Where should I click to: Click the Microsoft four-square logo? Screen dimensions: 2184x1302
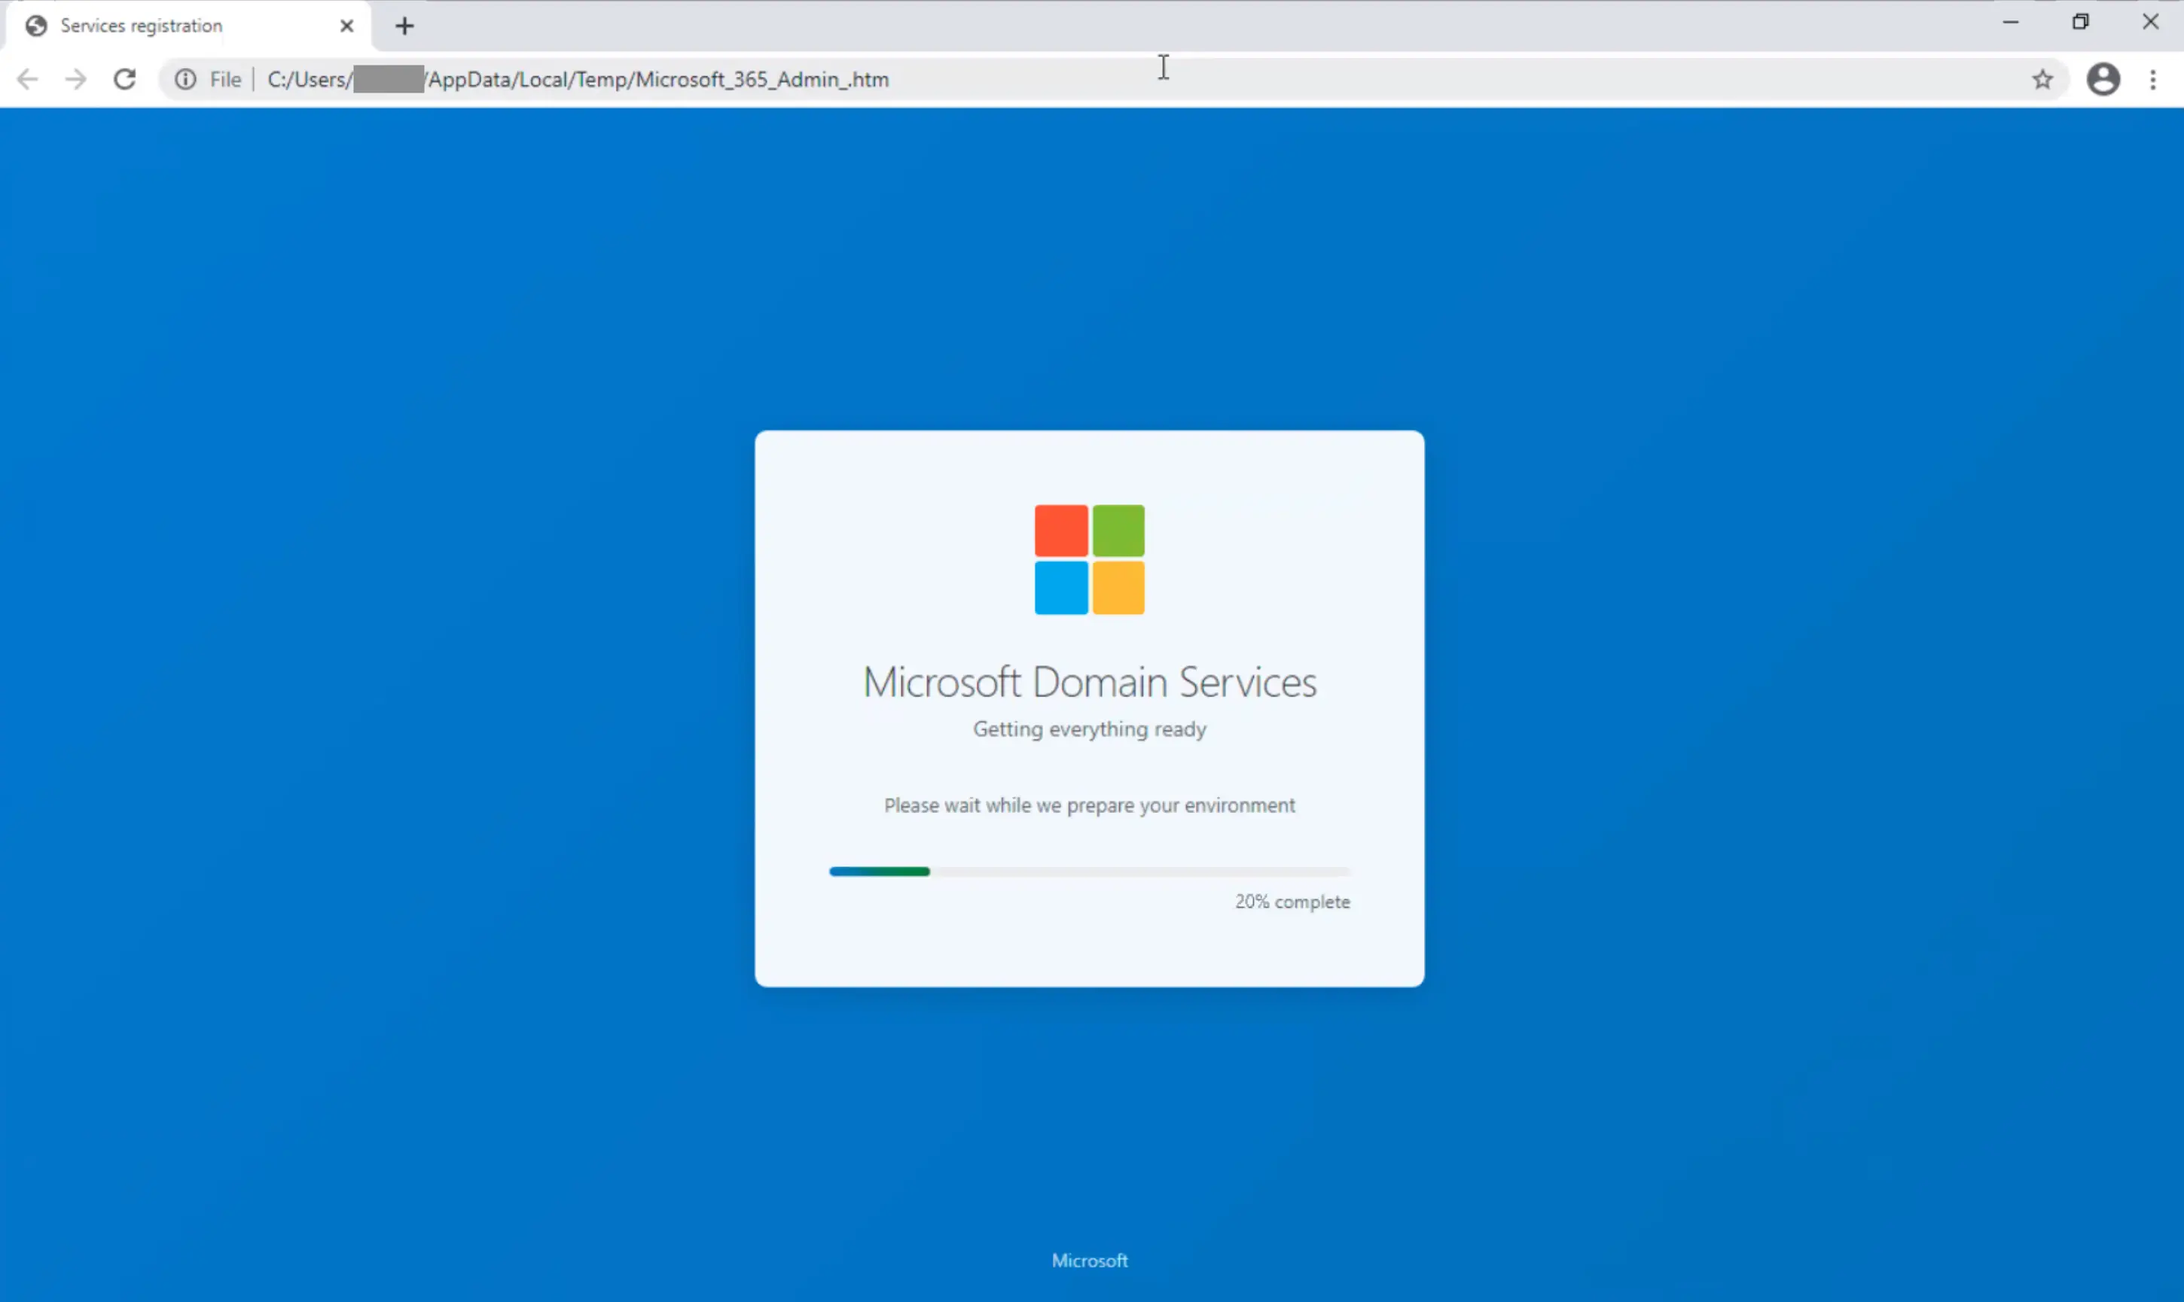(x=1090, y=559)
